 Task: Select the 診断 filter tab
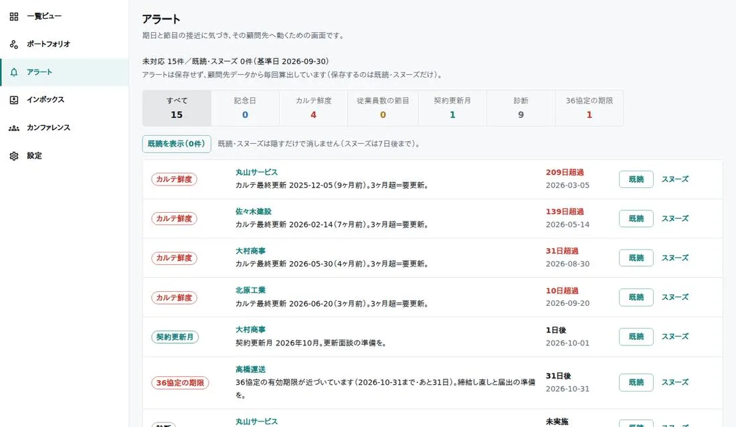(x=521, y=108)
